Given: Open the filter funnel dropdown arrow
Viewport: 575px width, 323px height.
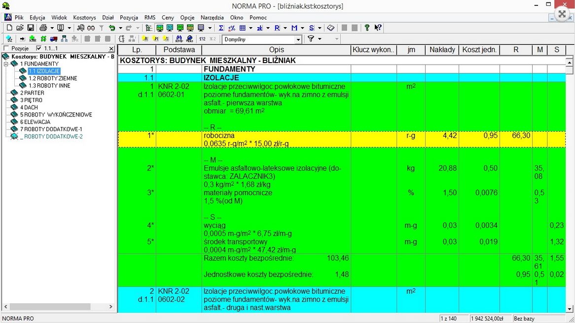Looking at the screenshot, I should click(x=320, y=39).
